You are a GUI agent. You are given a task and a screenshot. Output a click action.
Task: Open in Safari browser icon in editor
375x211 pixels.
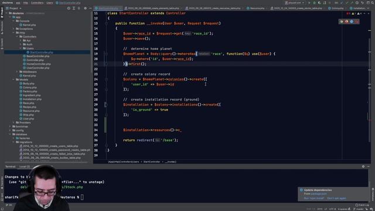(x=352, y=22)
